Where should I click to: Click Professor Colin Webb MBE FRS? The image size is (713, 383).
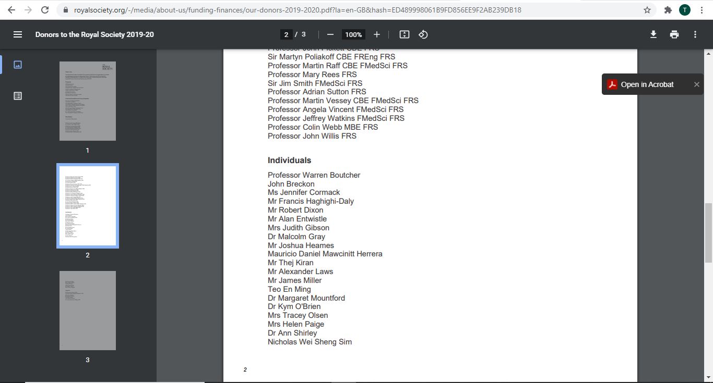(323, 127)
